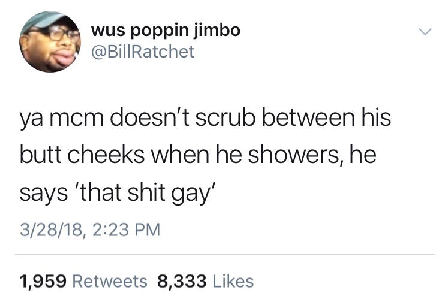View the 8,333 likes count
442x299 pixels.
click(182, 282)
